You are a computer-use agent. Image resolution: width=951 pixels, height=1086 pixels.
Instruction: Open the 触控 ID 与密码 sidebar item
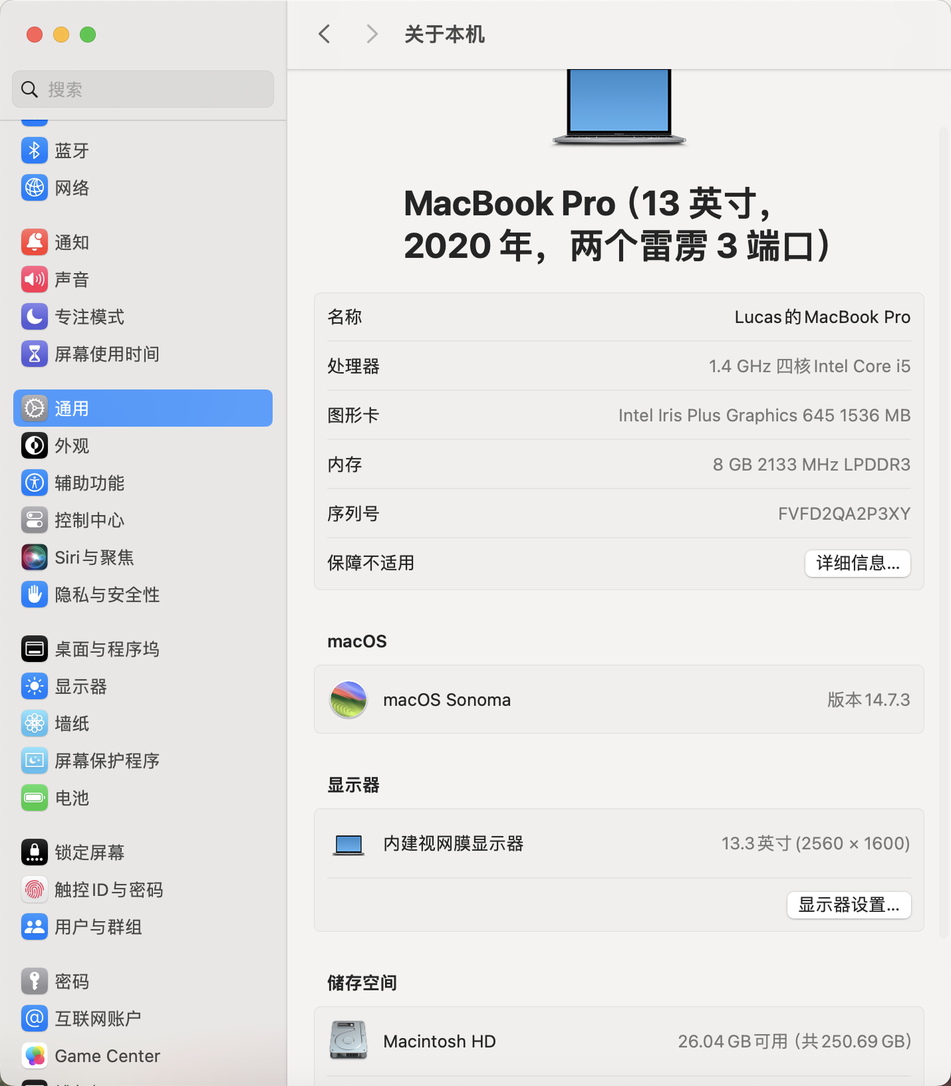tap(143, 889)
